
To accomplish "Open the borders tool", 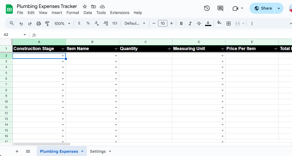I will [229, 24].
